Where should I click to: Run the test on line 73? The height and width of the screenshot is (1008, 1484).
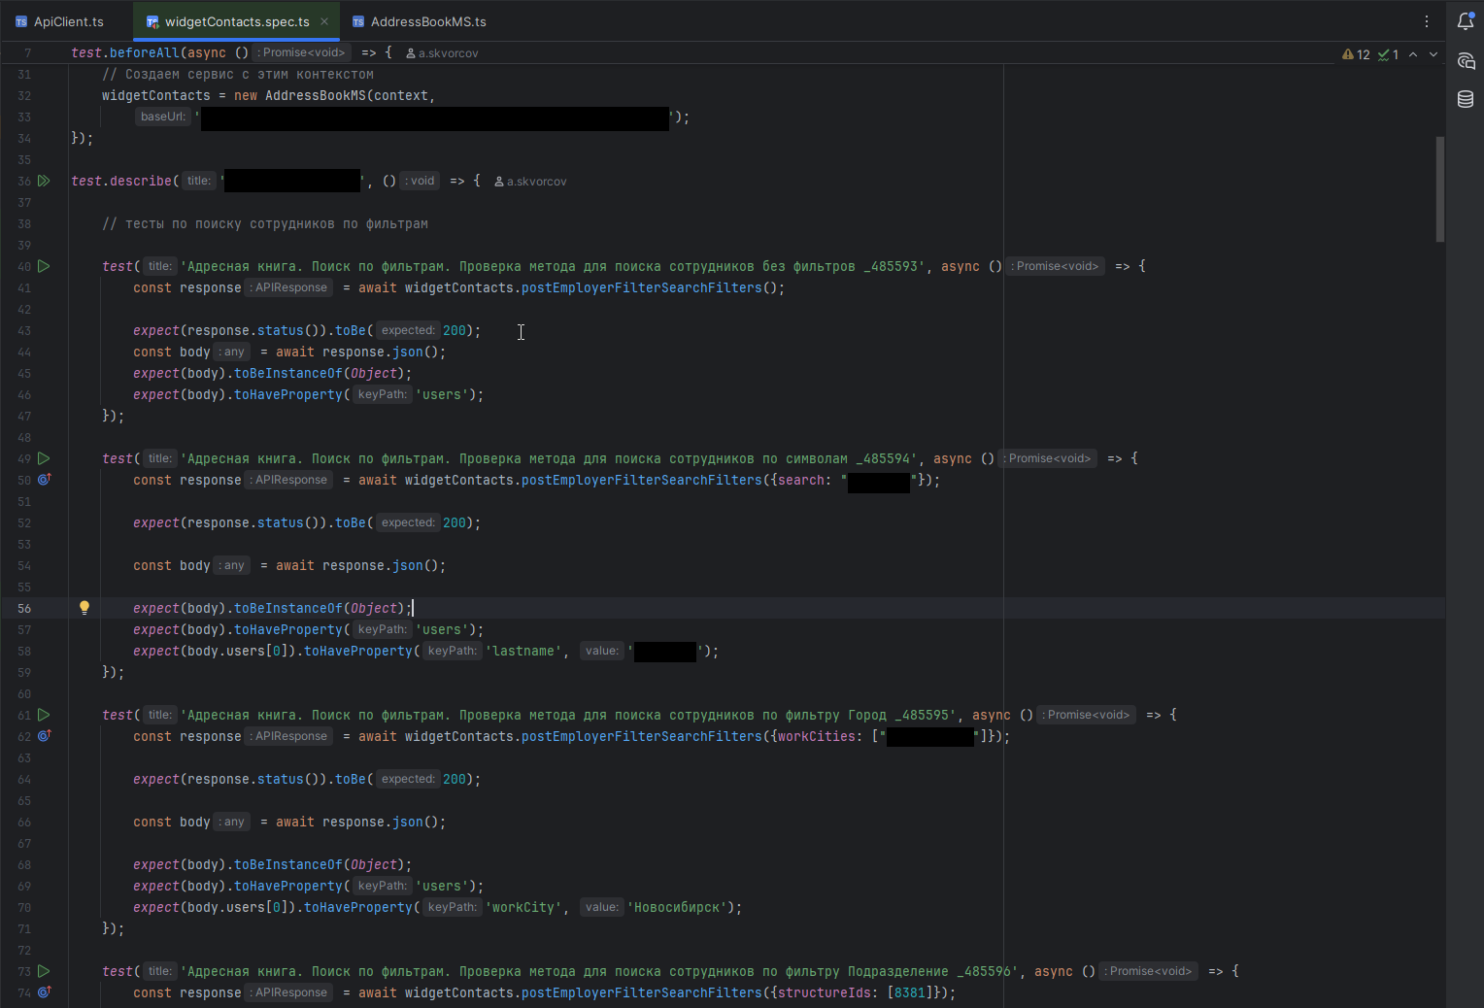[x=44, y=971]
